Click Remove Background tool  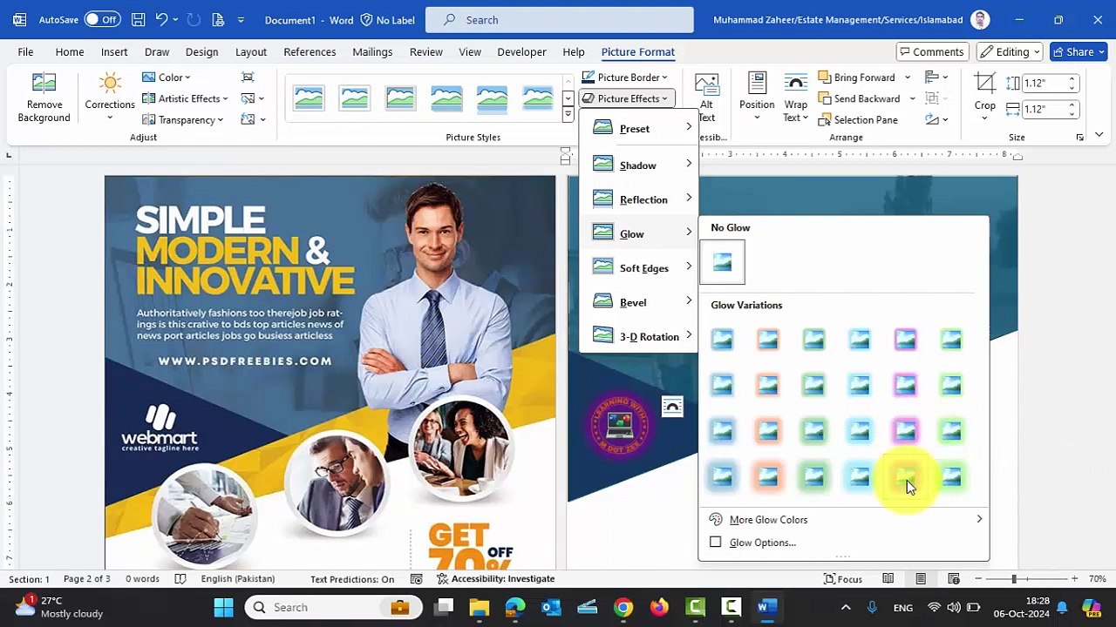tap(44, 98)
